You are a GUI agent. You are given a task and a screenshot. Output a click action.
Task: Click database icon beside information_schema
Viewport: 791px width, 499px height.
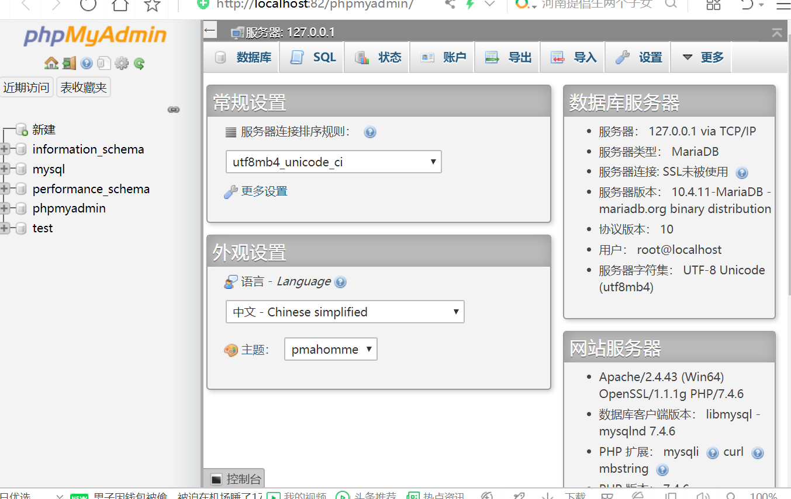click(22, 149)
